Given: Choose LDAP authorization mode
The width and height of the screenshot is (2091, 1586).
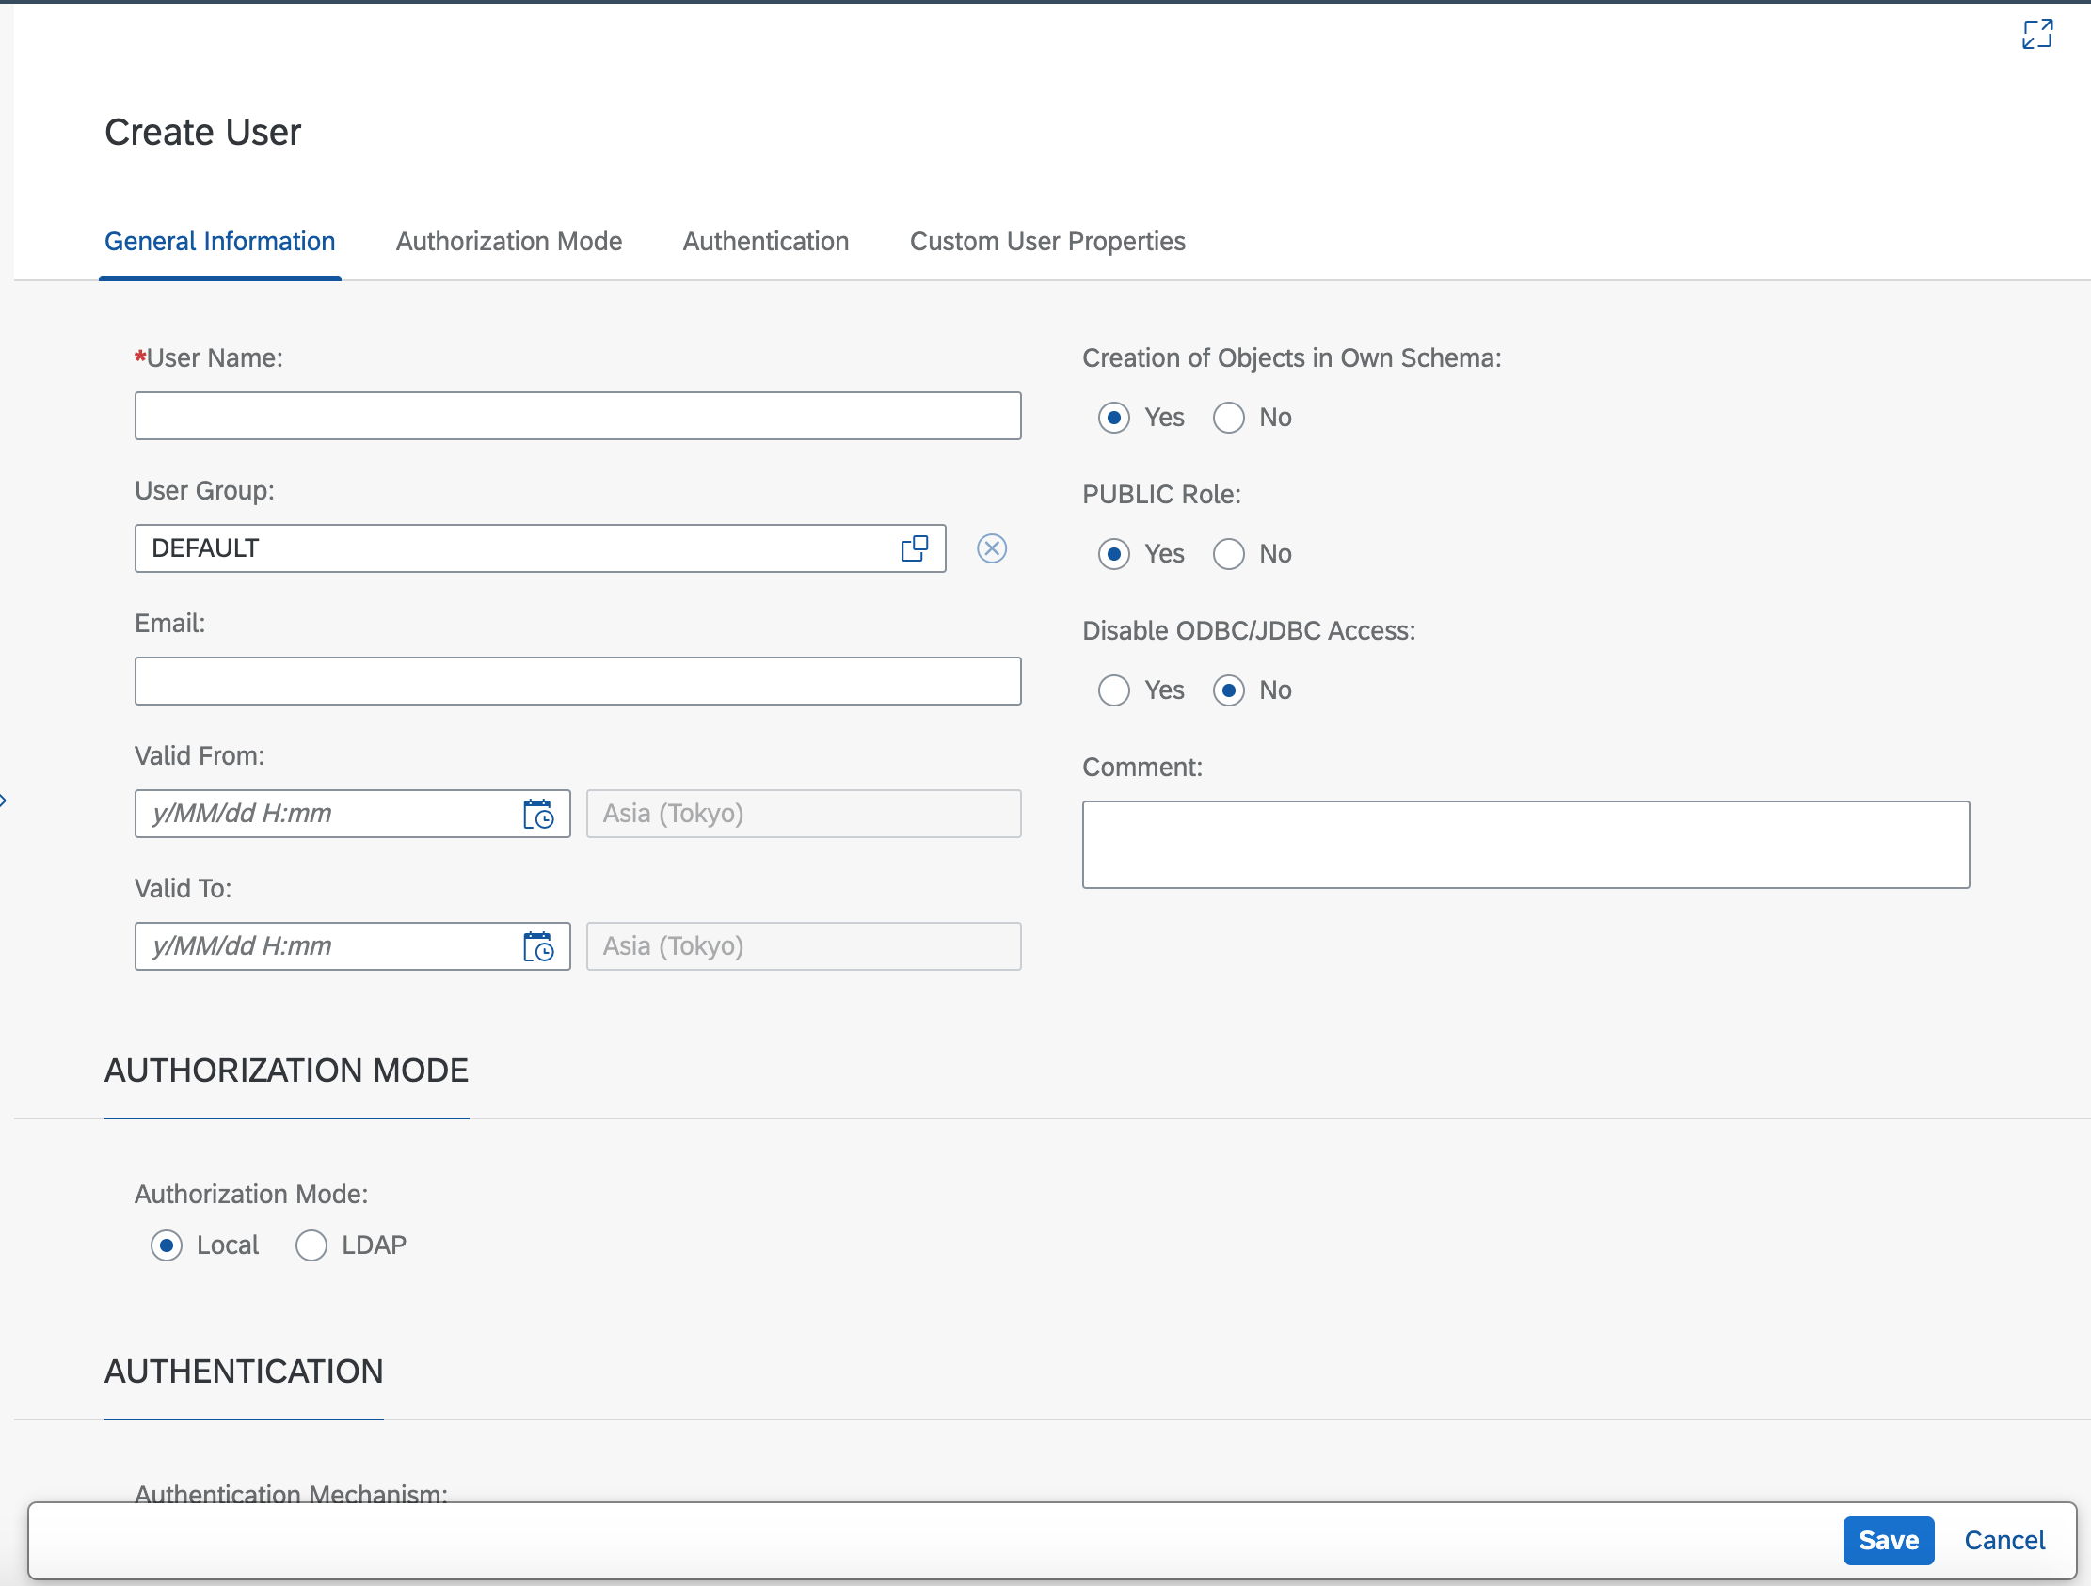Looking at the screenshot, I should (311, 1245).
